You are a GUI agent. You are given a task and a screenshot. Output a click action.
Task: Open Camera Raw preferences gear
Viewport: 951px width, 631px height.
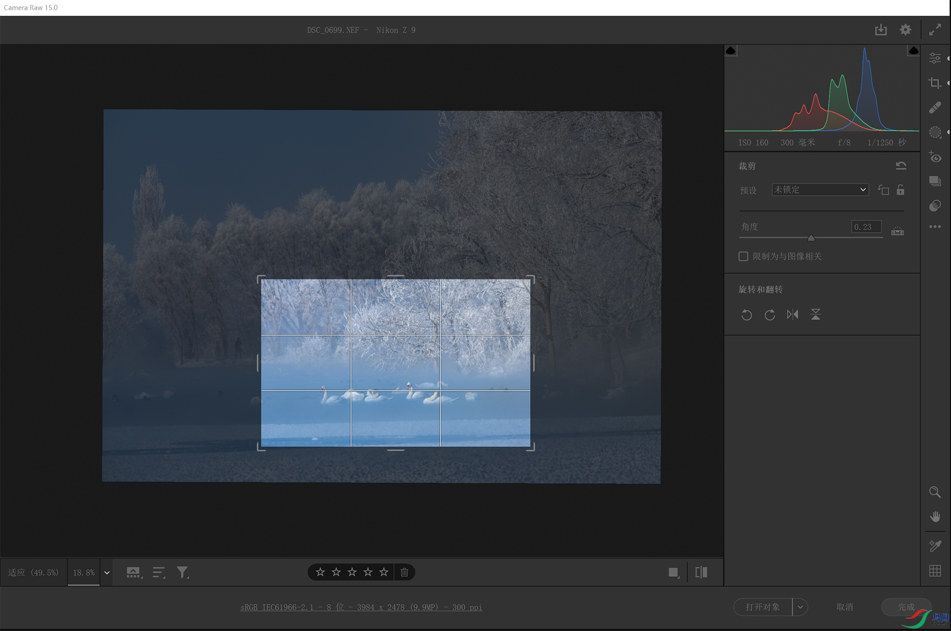905,29
